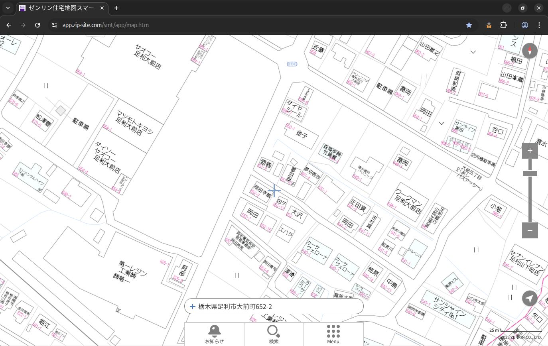This screenshot has height=346, width=548.
Task: Open a new browser tab
Action: pos(116,8)
